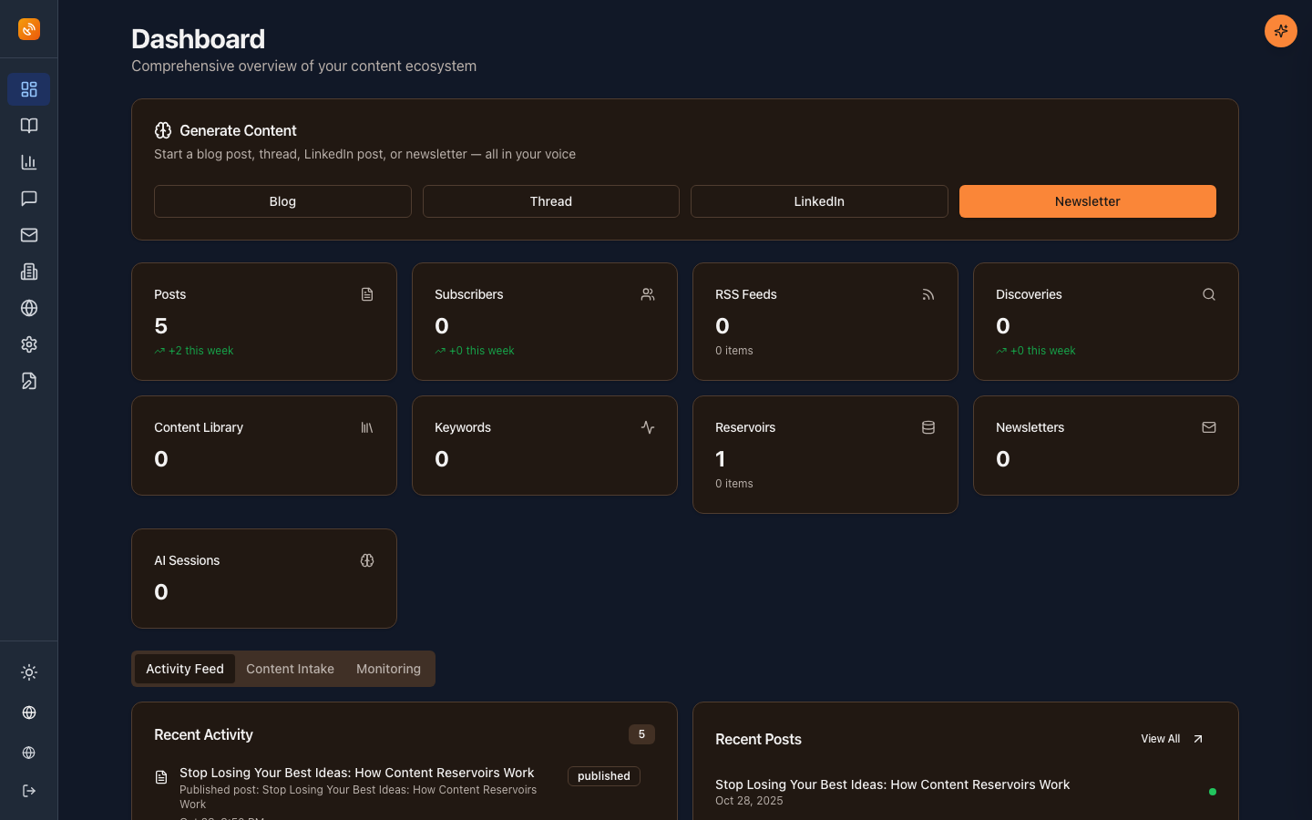Toggle light theme with the sun icon

pos(28,672)
